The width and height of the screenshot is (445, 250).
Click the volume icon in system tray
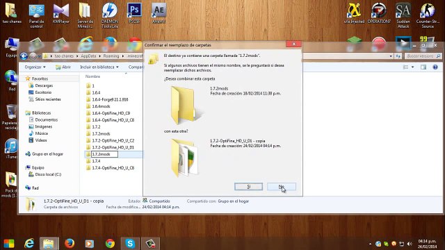(x=410, y=244)
